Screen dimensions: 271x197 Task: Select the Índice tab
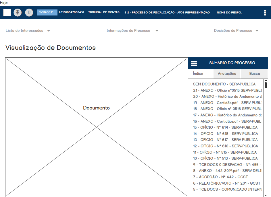click(198, 74)
